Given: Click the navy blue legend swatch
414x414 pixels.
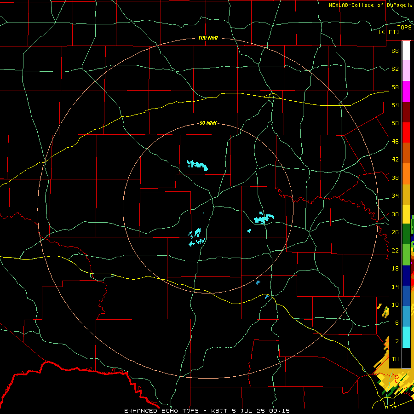Looking at the screenshot, I should click(x=406, y=276).
